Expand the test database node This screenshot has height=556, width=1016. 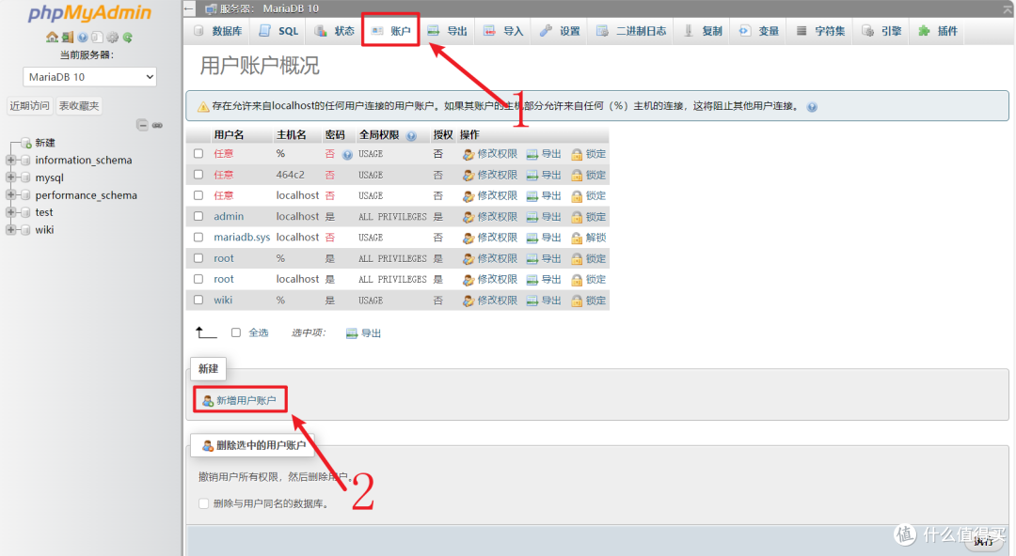pyautogui.click(x=10, y=212)
